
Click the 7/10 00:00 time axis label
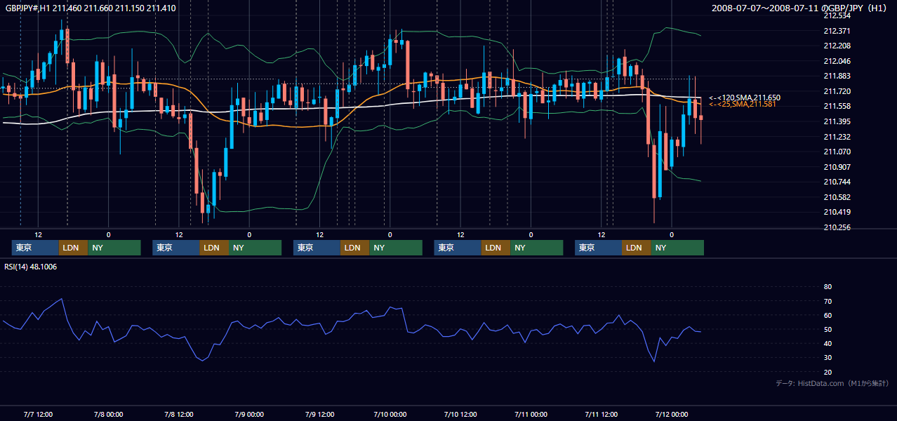coord(390,414)
